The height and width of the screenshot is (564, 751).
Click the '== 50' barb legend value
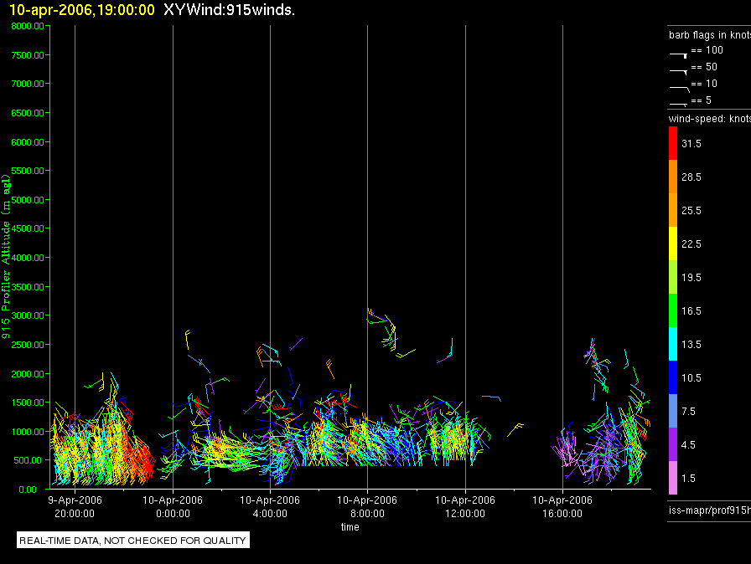[x=704, y=67]
